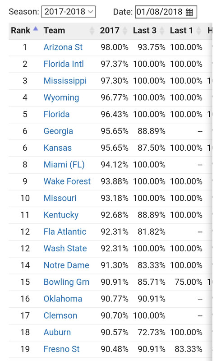Click sort arrows beside Last 3 header
The image size is (221, 361).
[x=162, y=31]
